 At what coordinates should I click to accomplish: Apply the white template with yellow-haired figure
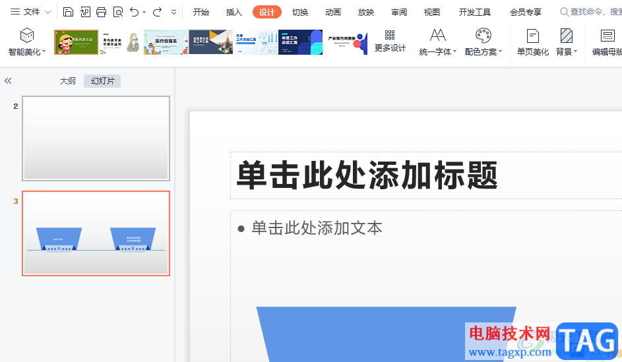121,42
